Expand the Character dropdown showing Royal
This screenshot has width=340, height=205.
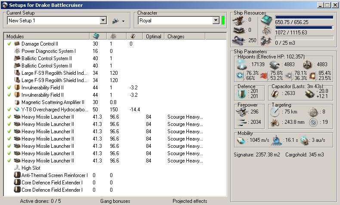[x=216, y=21]
